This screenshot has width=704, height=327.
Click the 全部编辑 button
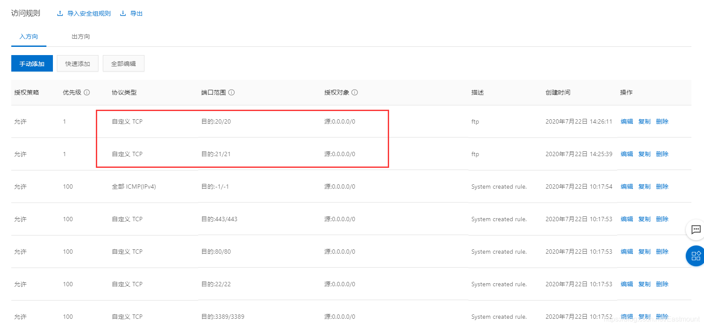[x=124, y=63]
